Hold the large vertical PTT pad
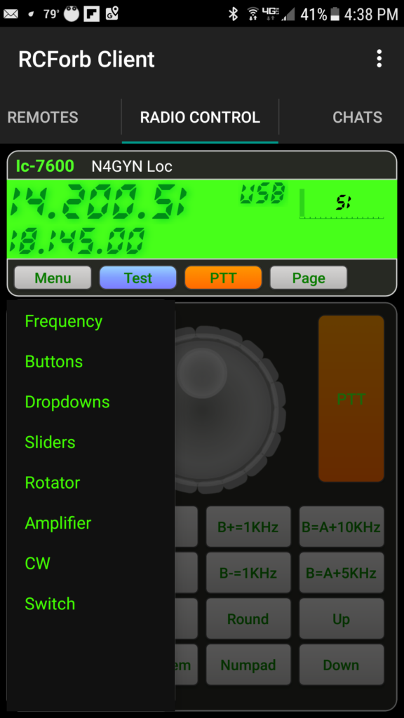 351,398
